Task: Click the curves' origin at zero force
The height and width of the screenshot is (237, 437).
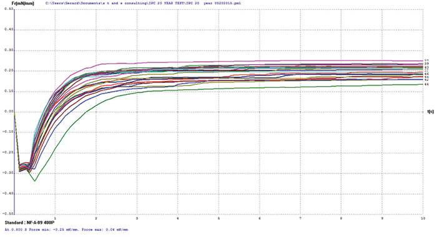Action: tap(14, 112)
